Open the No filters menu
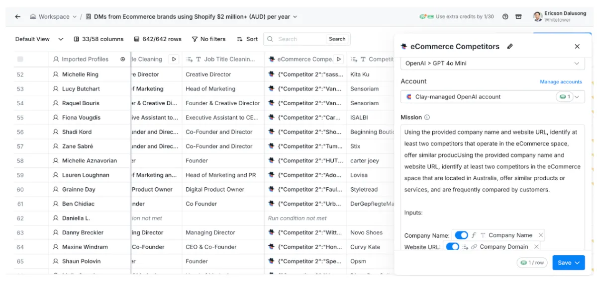597x284 pixels. tap(208, 39)
